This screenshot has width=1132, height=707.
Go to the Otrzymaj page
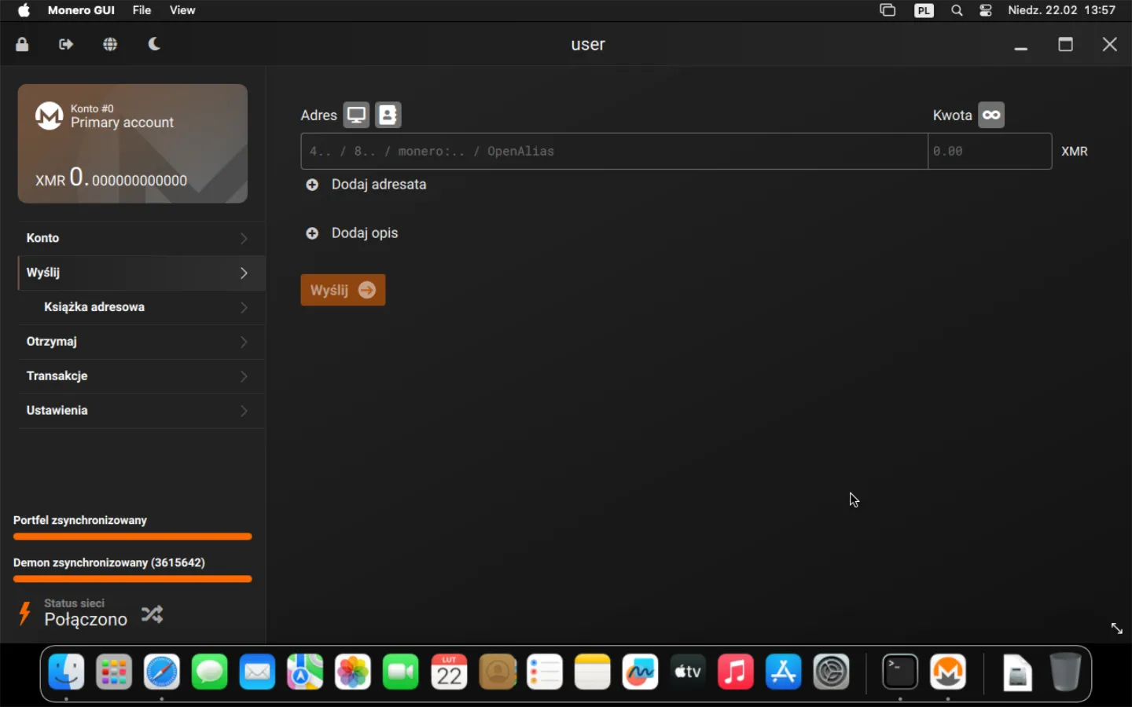[141, 342]
